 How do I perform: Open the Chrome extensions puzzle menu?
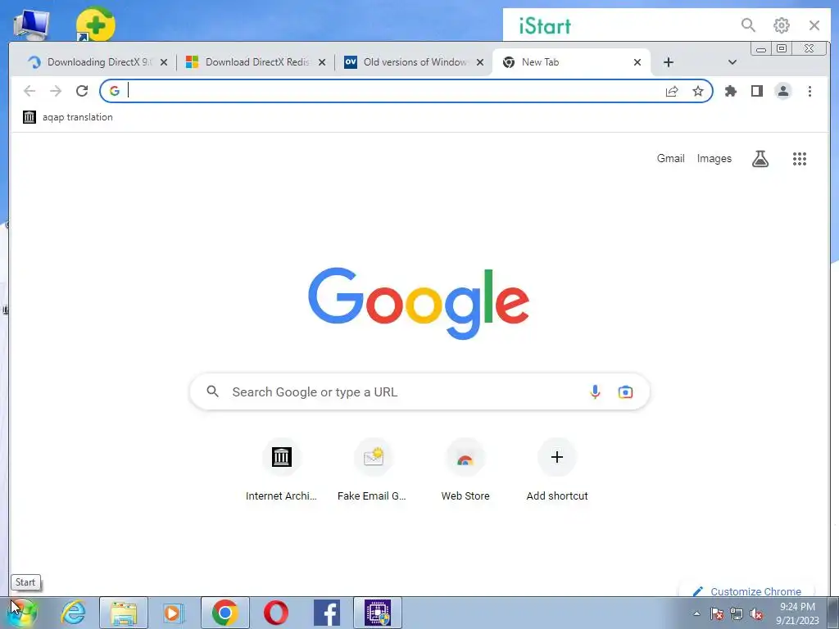pos(730,92)
